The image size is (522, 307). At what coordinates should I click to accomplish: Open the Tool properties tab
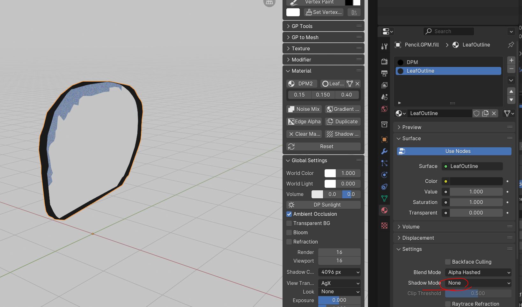pos(384,47)
